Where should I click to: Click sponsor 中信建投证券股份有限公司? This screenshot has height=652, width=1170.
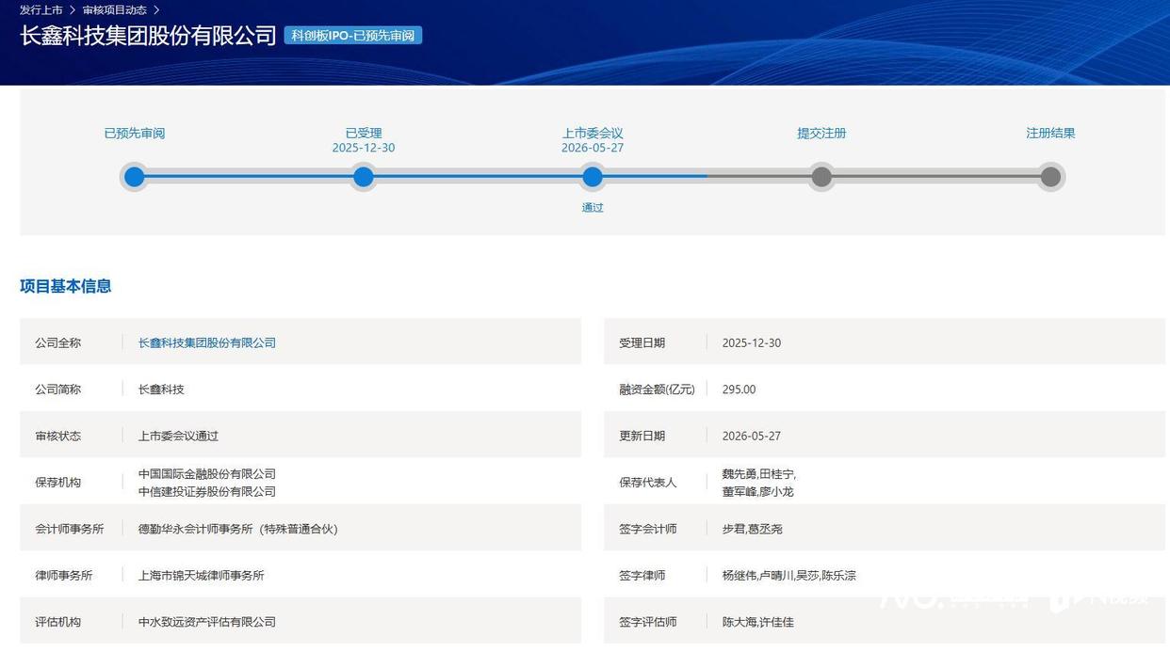point(207,492)
